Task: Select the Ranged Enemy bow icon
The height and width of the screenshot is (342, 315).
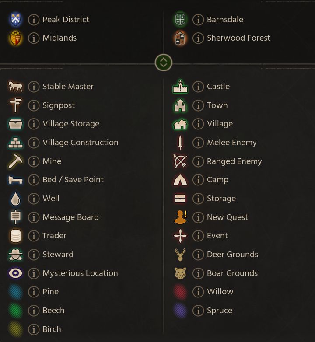Action: [180, 161]
